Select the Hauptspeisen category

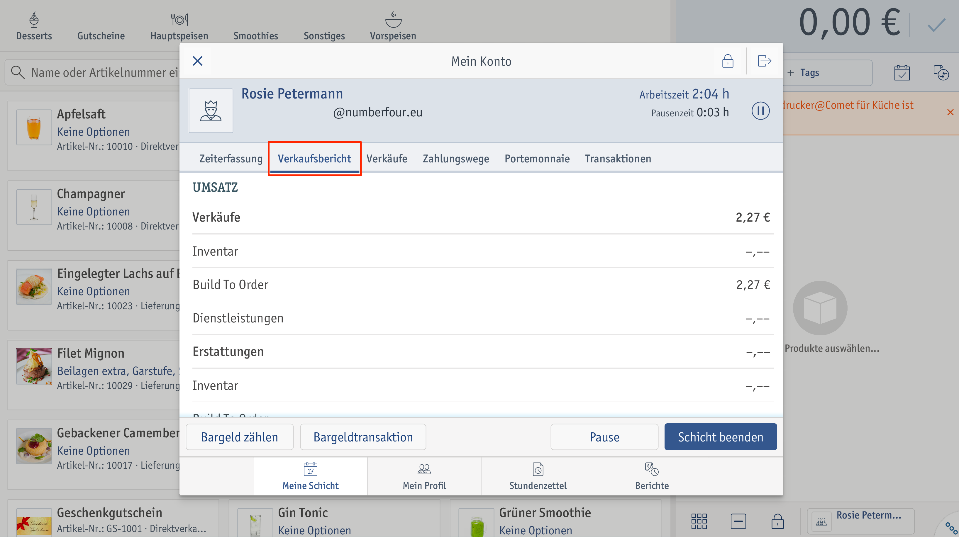pos(179,26)
